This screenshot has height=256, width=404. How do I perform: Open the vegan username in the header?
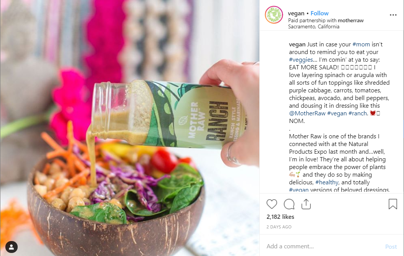pyautogui.click(x=296, y=13)
